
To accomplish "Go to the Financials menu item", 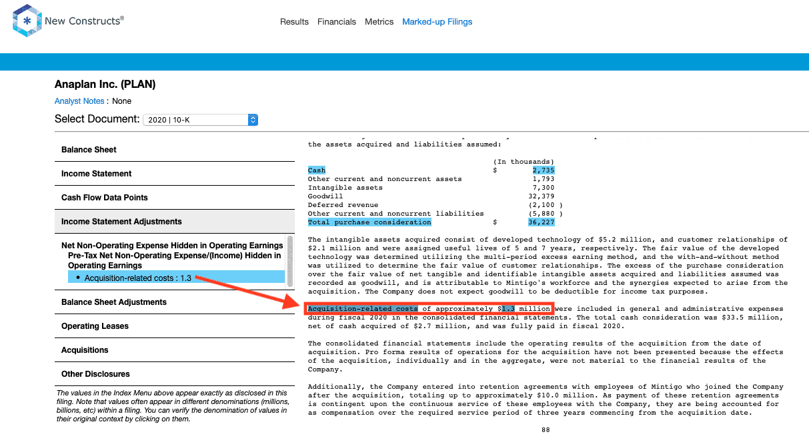I will pyautogui.click(x=337, y=22).
